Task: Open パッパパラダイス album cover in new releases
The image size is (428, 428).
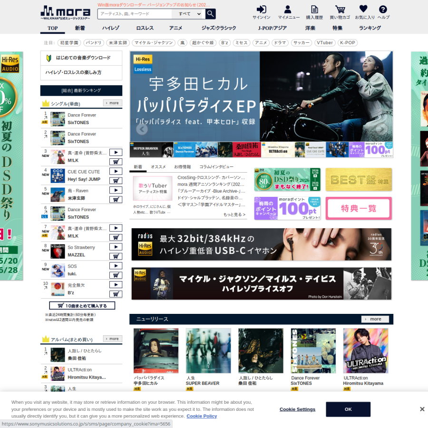Action: coord(156,351)
